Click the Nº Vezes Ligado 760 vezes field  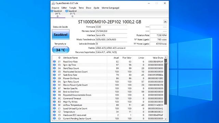pyautogui.click(x=158, y=40)
